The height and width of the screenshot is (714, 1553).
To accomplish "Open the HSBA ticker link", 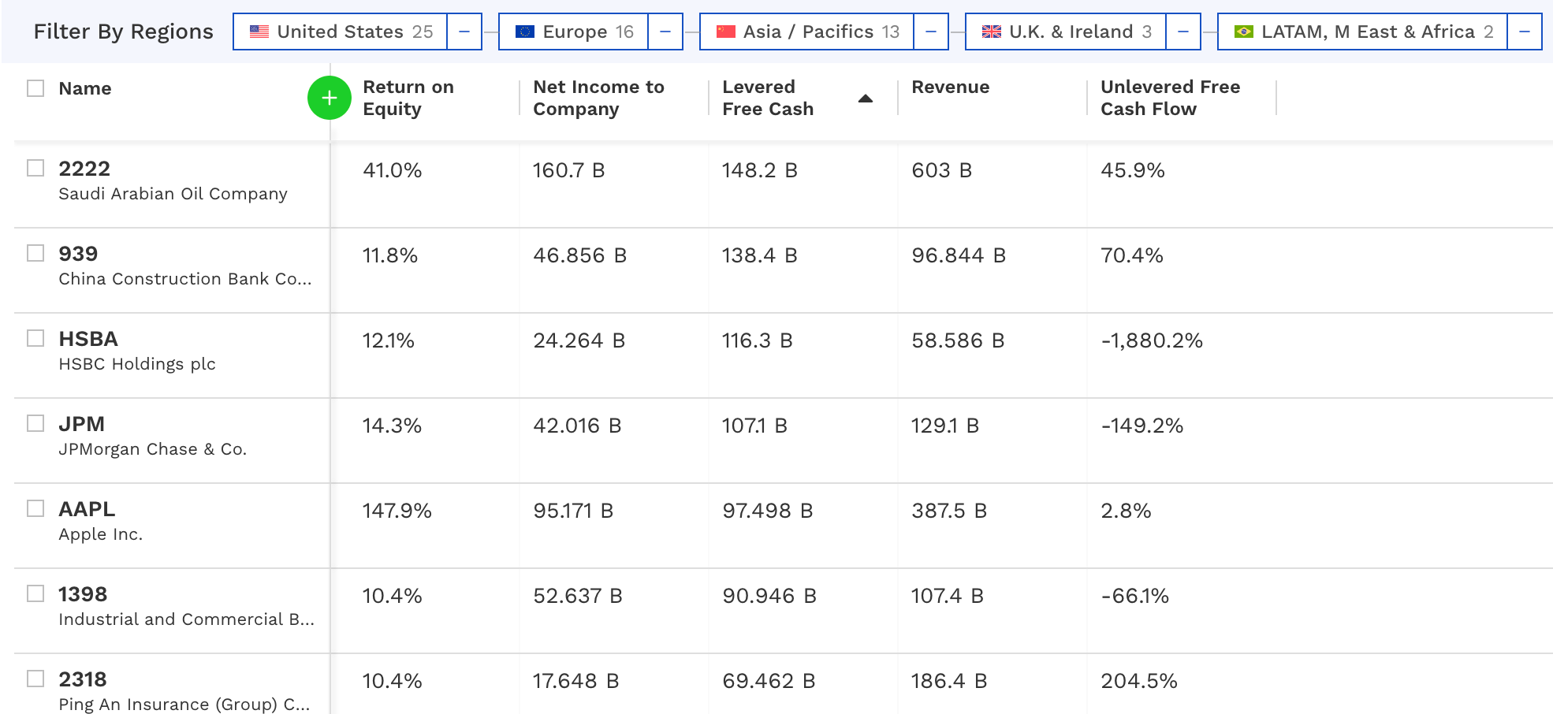I will click(88, 339).
